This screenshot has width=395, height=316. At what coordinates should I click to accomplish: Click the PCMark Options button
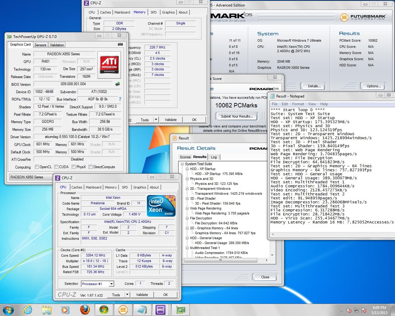373,86
